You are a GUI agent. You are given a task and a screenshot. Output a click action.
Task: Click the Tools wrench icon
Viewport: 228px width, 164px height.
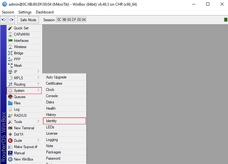click(10, 122)
